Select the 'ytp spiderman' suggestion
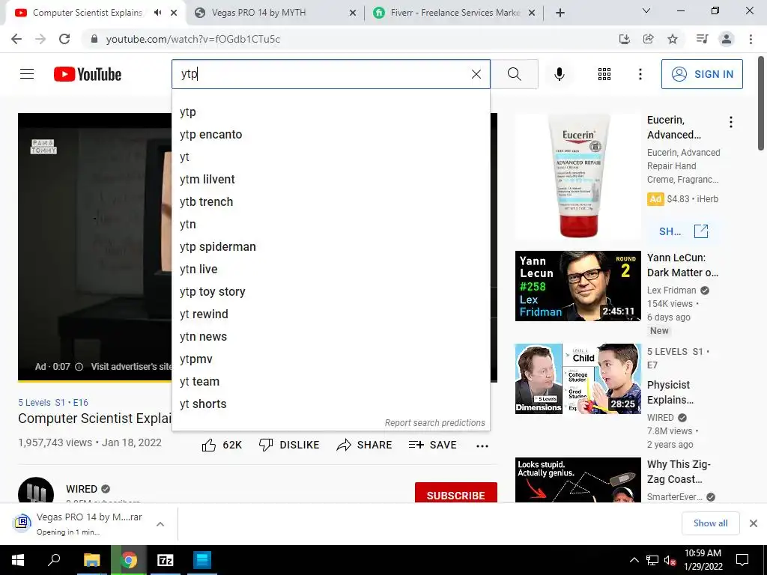 coord(330,247)
